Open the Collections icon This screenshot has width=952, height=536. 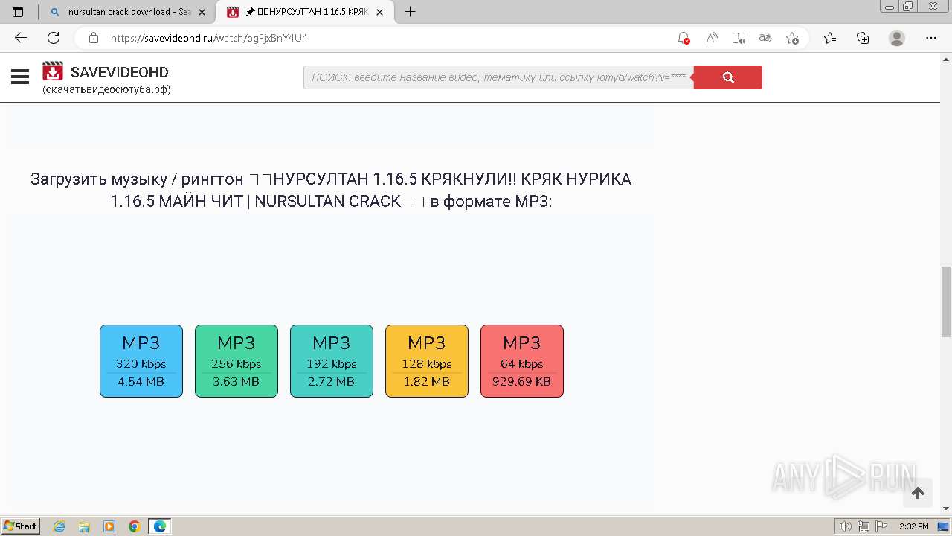pos(863,38)
